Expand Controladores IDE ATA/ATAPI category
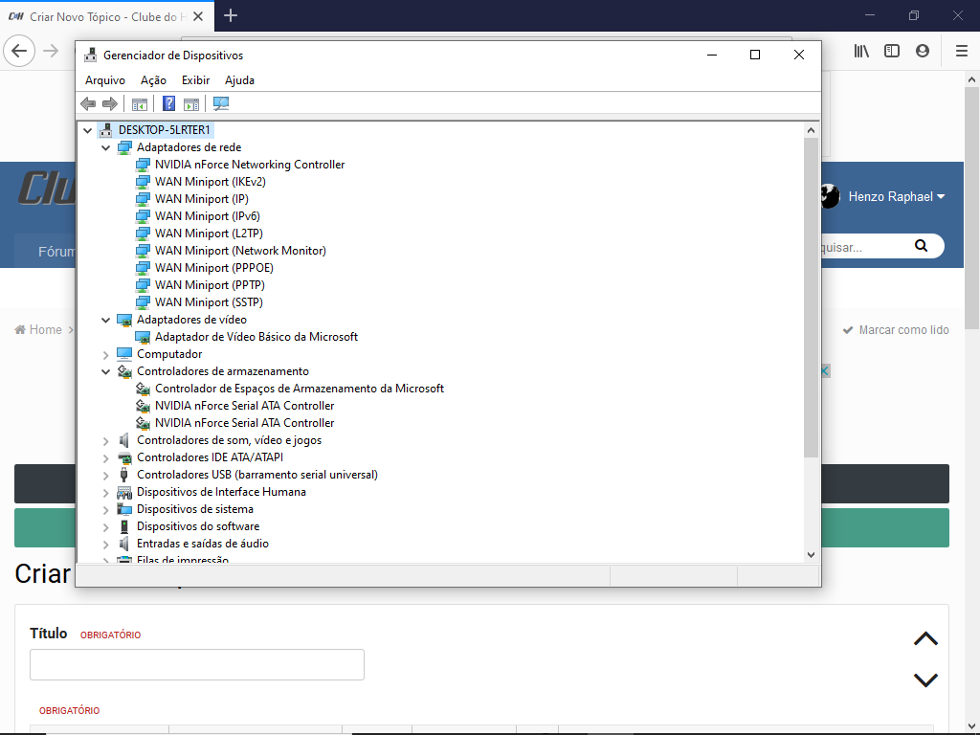 [105, 457]
